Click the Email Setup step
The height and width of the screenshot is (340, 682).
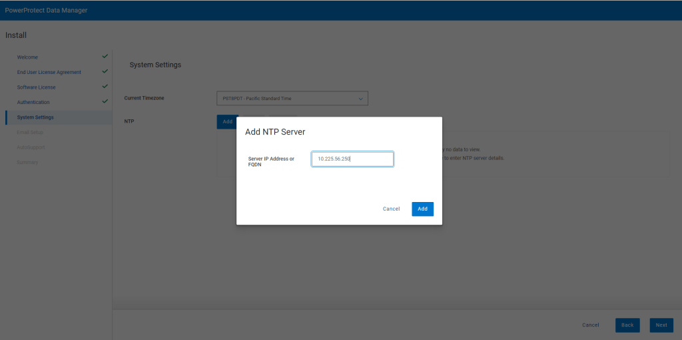(x=30, y=132)
